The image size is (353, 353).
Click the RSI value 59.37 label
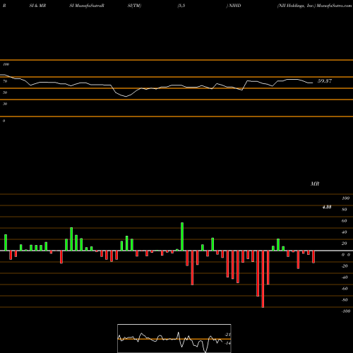pyautogui.click(x=325, y=81)
